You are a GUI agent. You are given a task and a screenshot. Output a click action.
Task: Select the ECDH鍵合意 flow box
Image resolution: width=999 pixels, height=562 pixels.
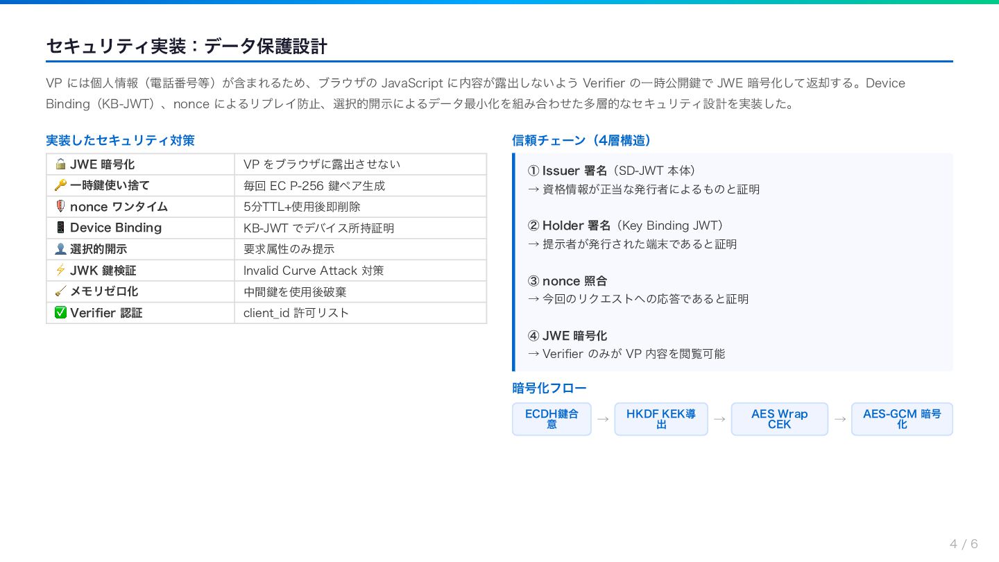pyautogui.click(x=552, y=419)
